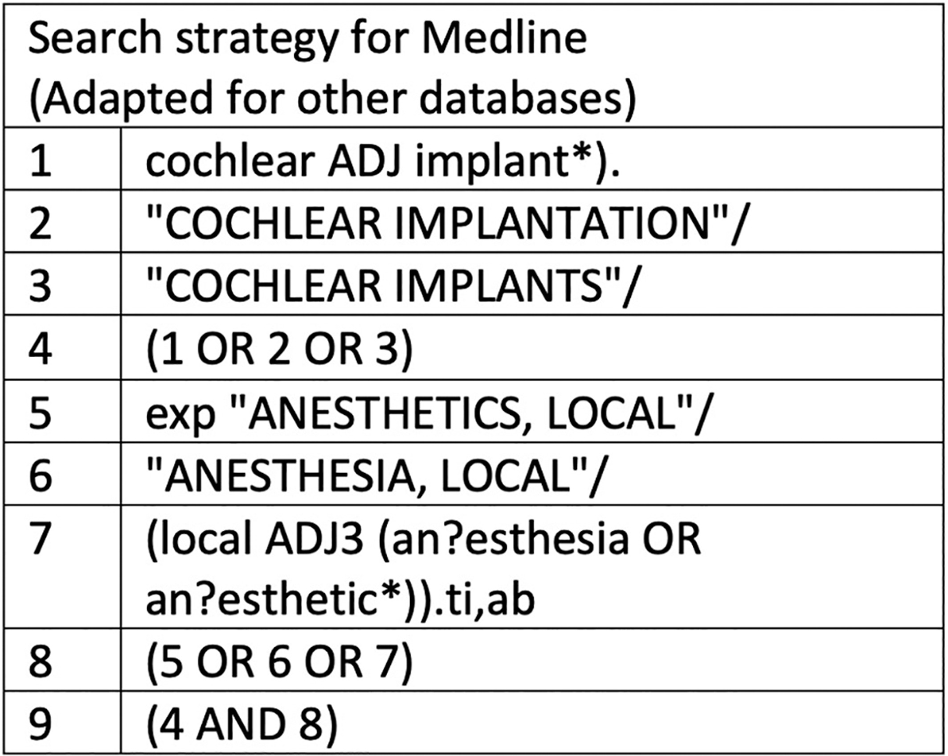Click the row 6 number cell
This screenshot has width=948, height=756.
pos(62,474)
